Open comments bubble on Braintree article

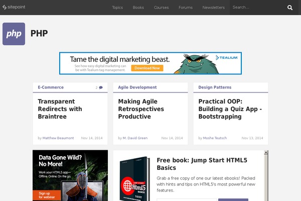pyautogui.click(x=101, y=87)
